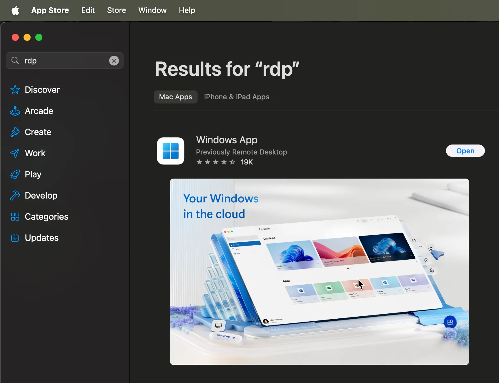Click the Updates download icon
This screenshot has width=499, height=383.
pyautogui.click(x=15, y=238)
